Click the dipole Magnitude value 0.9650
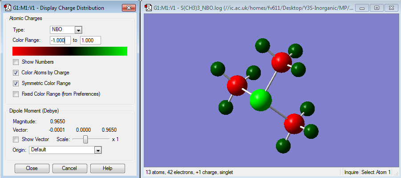The image size is (401, 178). (57, 121)
